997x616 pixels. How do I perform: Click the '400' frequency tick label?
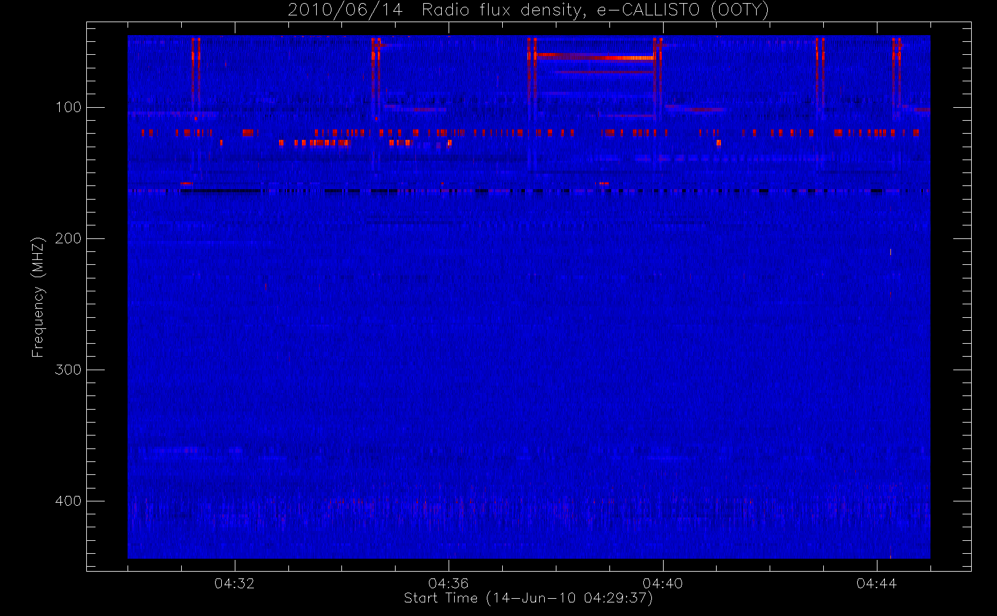pyautogui.click(x=68, y=501)
